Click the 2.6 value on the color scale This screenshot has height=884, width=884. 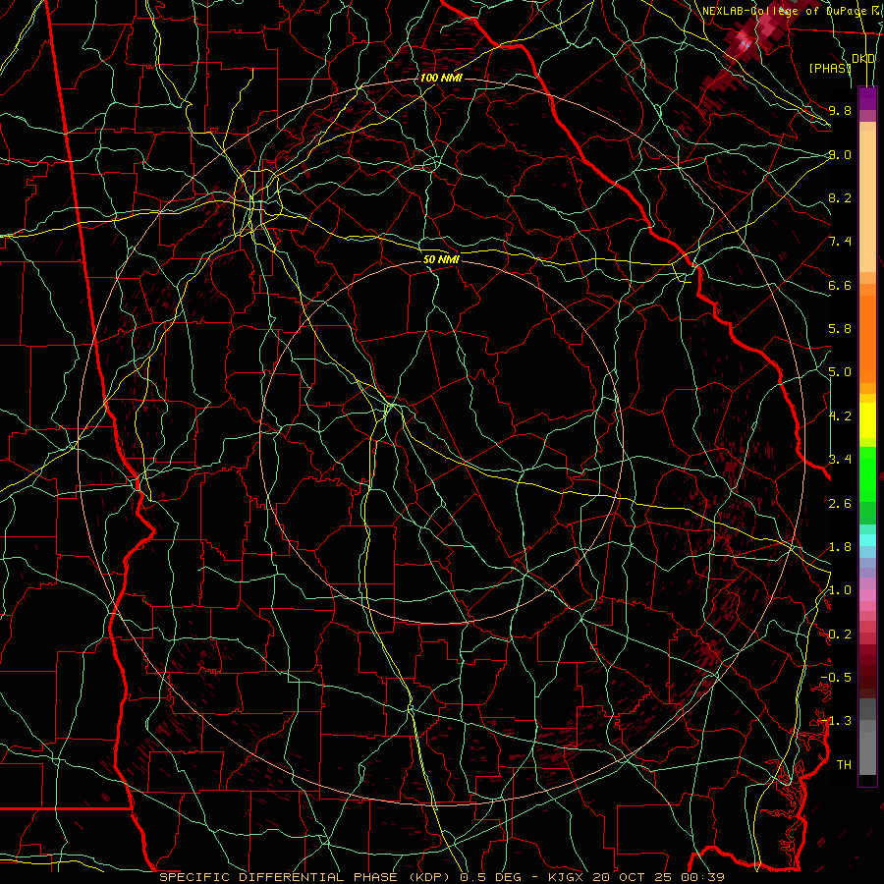[x=840, y=503]
